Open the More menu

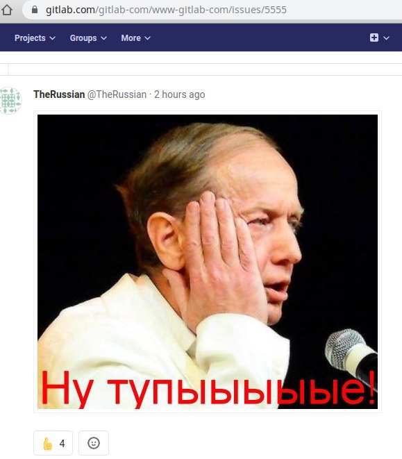click(x=136, y=37)
